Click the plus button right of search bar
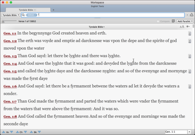Image resolution: width=195 pixels, height=135 pixels. (x=187, y=15)
